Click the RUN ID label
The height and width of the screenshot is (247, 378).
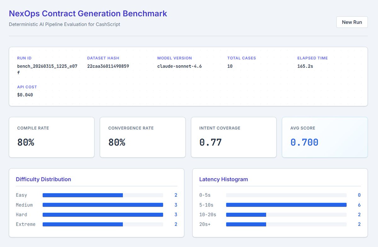24,58
